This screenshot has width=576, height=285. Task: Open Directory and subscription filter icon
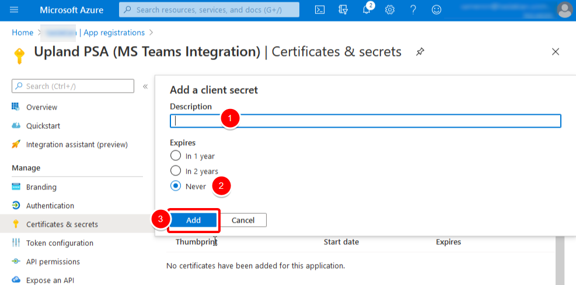tap(343, 10)
